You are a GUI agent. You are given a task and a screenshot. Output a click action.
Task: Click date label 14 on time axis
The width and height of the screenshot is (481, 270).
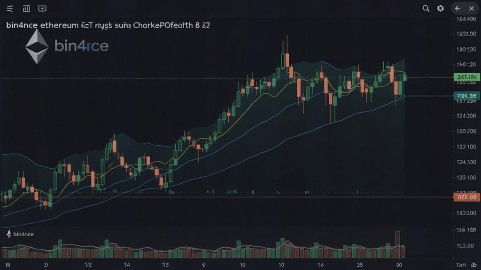(320, 265)
